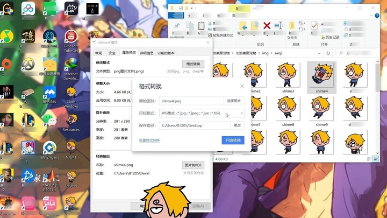Click the blue Help question mark icon

tap(377, 16)
